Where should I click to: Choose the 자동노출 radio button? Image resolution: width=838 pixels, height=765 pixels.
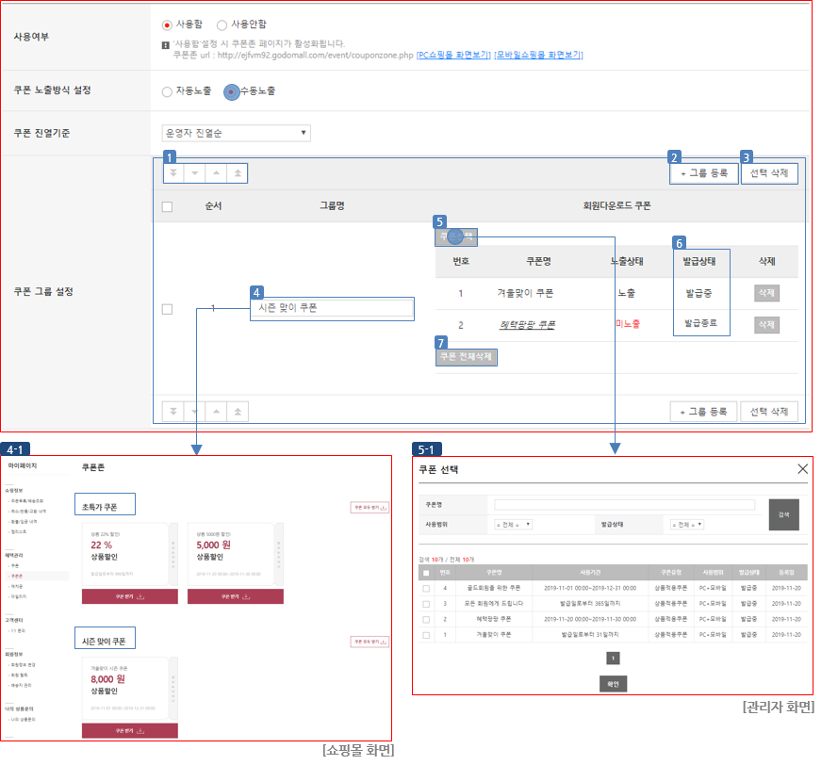[x=167, y=92]
